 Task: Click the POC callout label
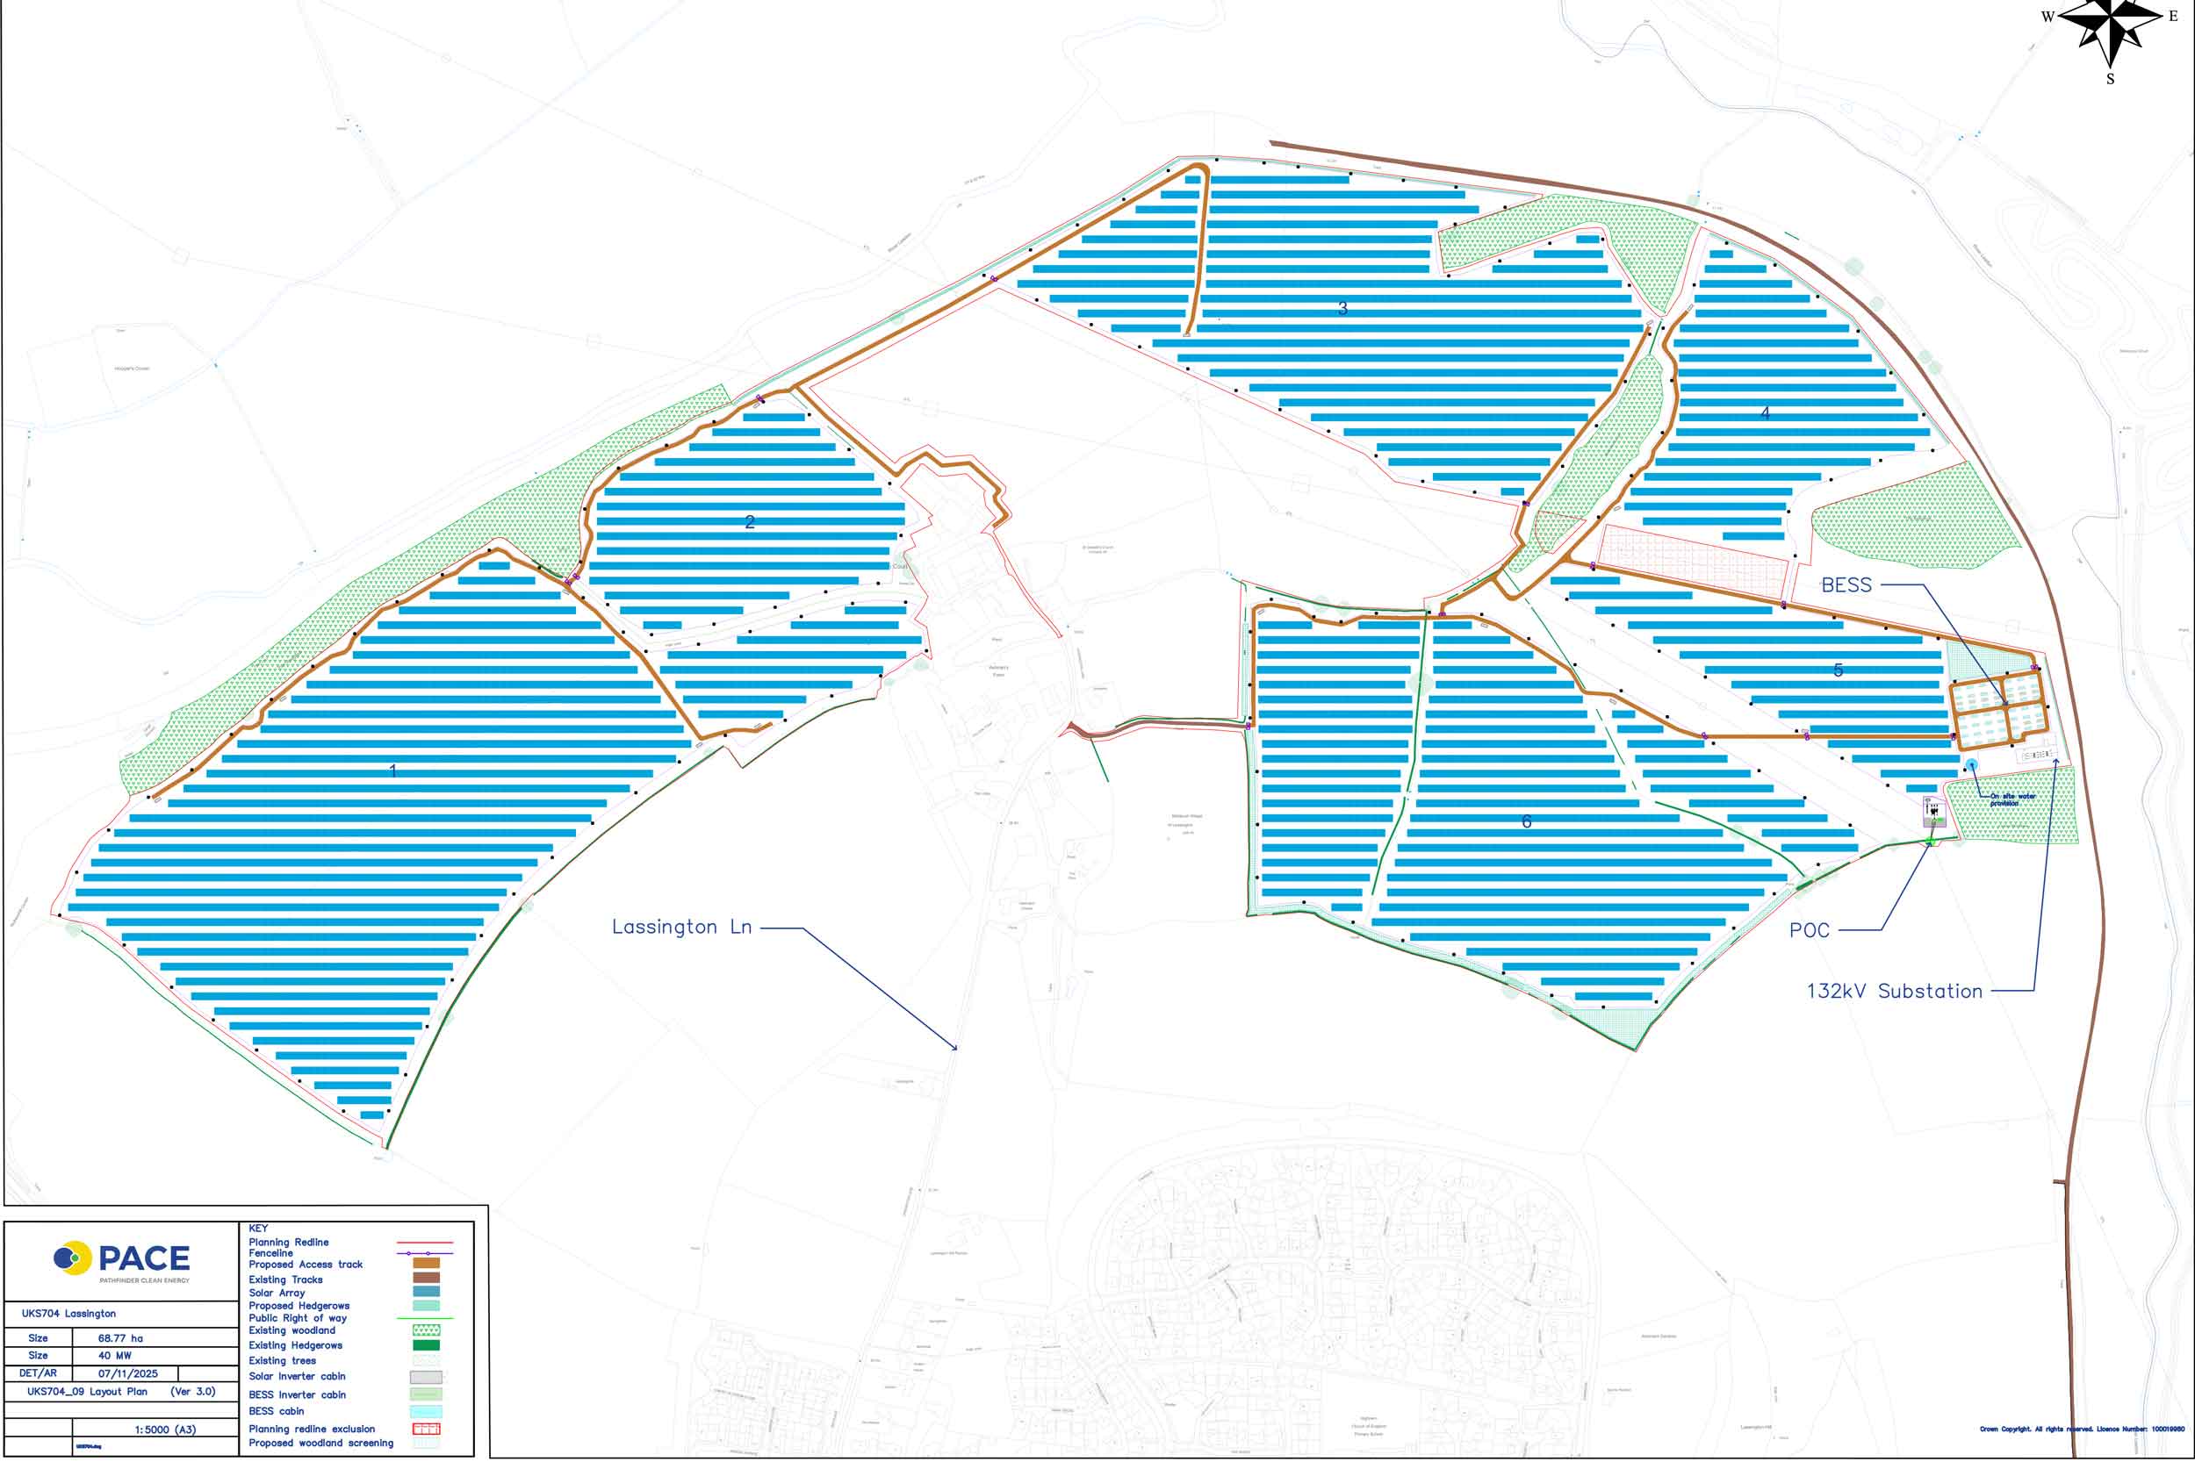pyautogui.click(x=1809, y=929)
